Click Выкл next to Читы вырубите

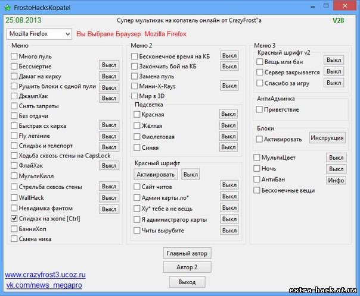pyautogui.click(x=229, y=231)
